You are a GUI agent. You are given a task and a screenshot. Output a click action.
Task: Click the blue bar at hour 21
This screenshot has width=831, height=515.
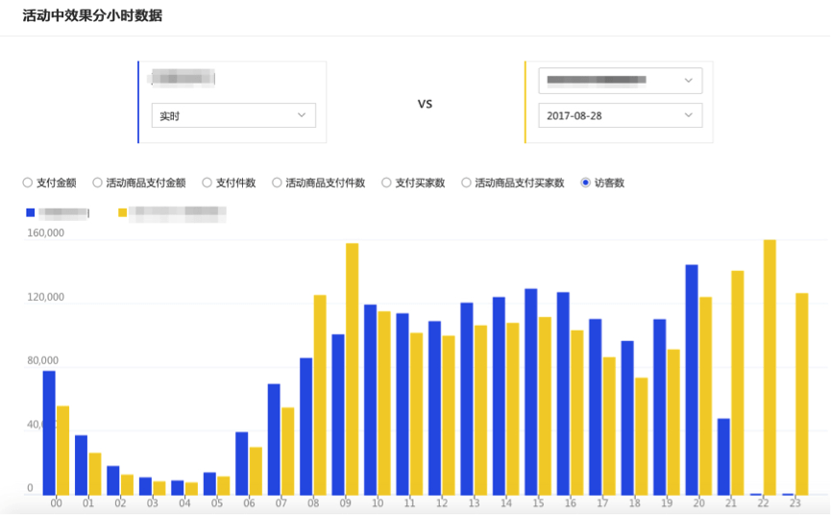point(724,456)
